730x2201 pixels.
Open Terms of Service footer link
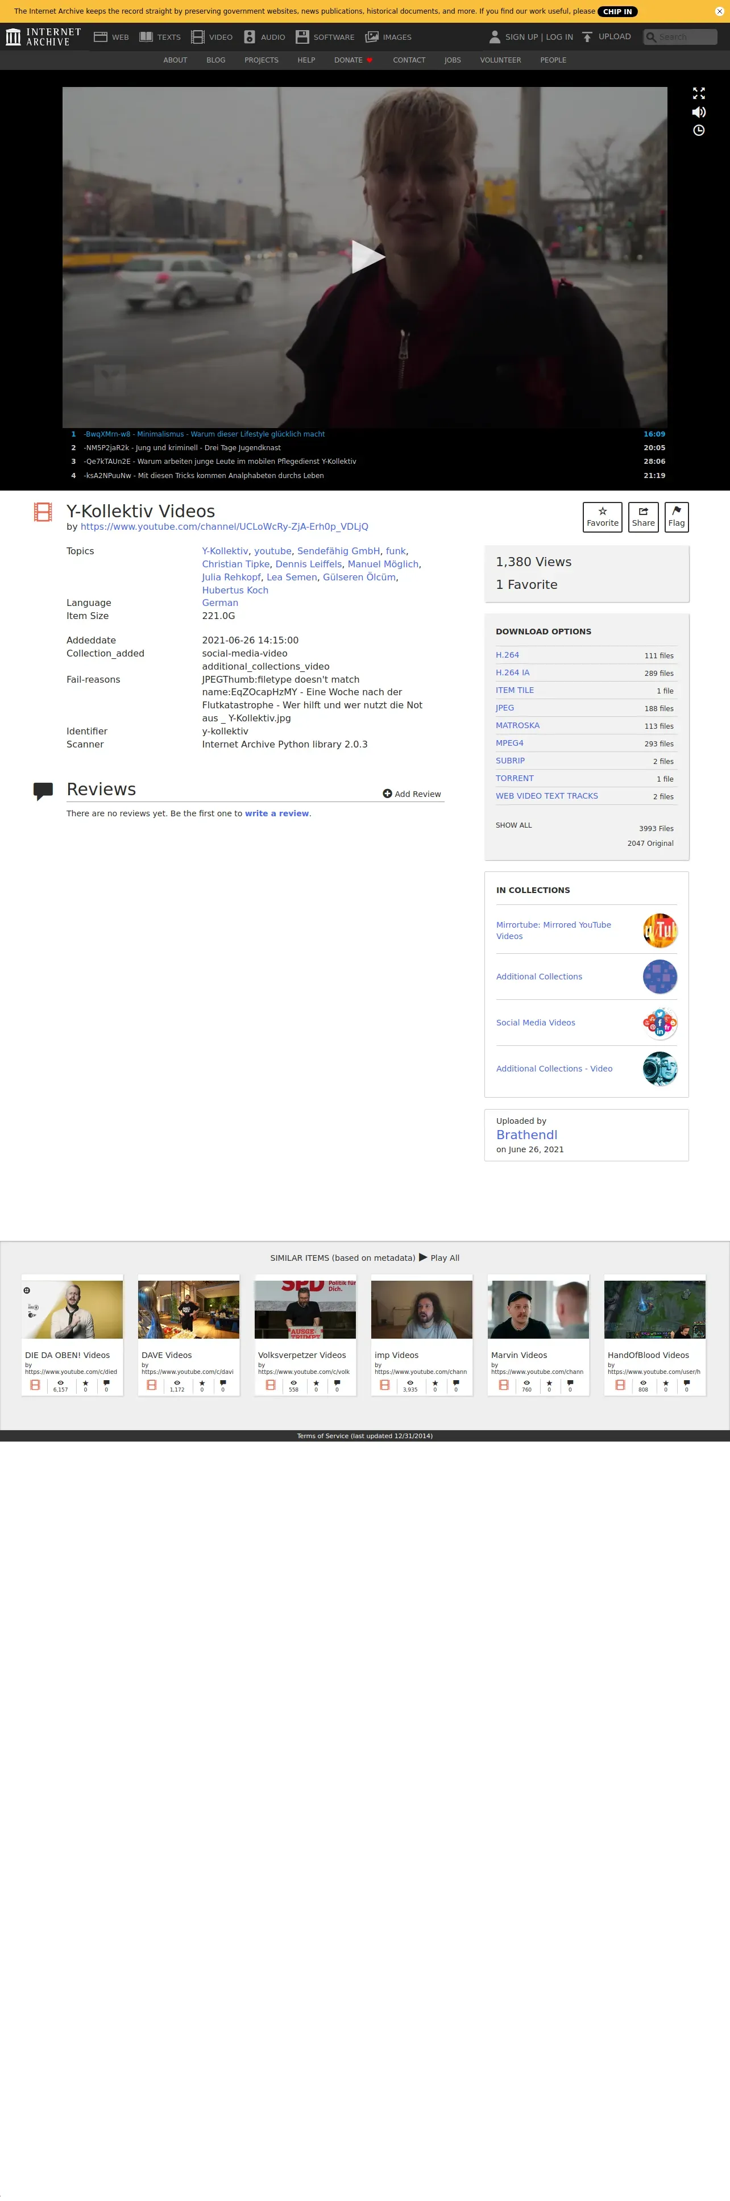tap(365, 1436)
